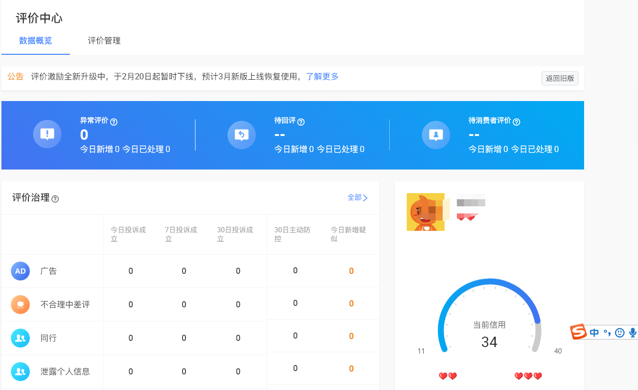This screenshot has width=638, height=390.
Task: Click the 异常评价 exclamation bubble icon
Action: pyautogui.click(x=47, y=134)
